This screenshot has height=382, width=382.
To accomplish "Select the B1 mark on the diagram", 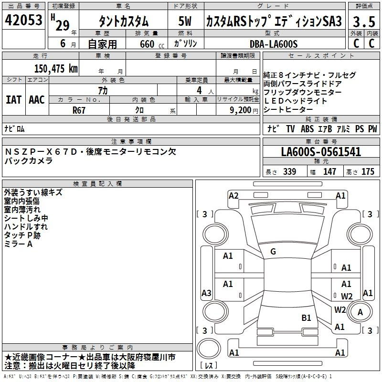I will click(x=306, y=318).
